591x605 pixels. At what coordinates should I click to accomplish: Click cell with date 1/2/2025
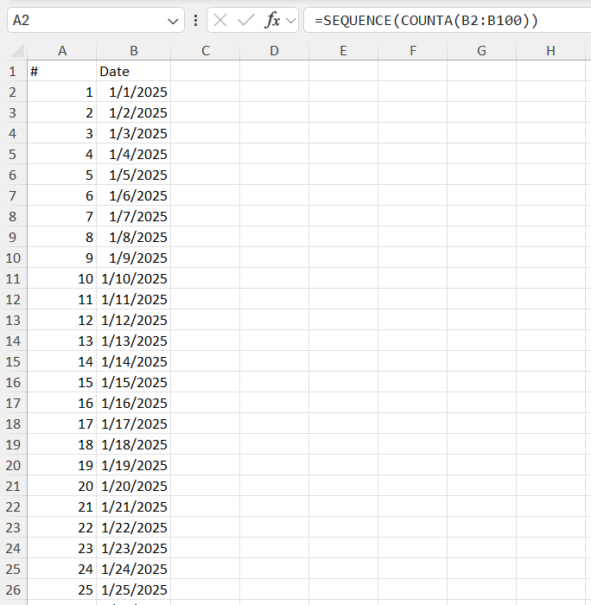click(133, 112)
